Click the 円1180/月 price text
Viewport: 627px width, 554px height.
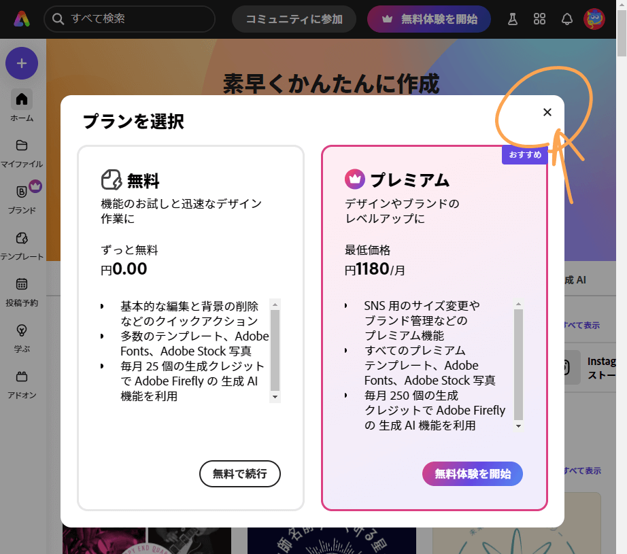point(375,269)
